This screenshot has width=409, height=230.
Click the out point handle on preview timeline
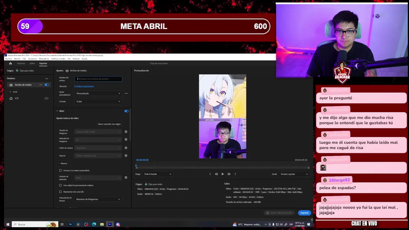(309, 167)
